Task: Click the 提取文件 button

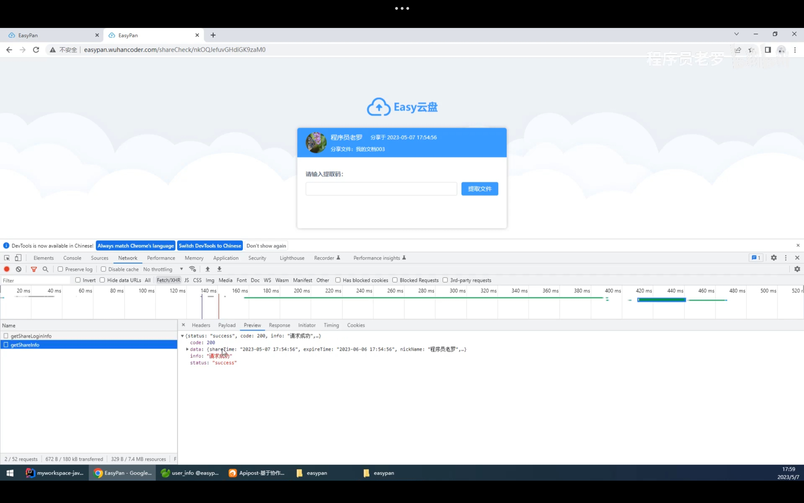Action: [x=479, y=189]
